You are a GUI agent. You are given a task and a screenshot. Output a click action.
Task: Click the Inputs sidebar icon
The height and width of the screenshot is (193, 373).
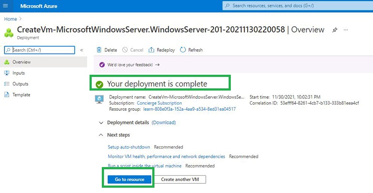[x=7, y=73]
